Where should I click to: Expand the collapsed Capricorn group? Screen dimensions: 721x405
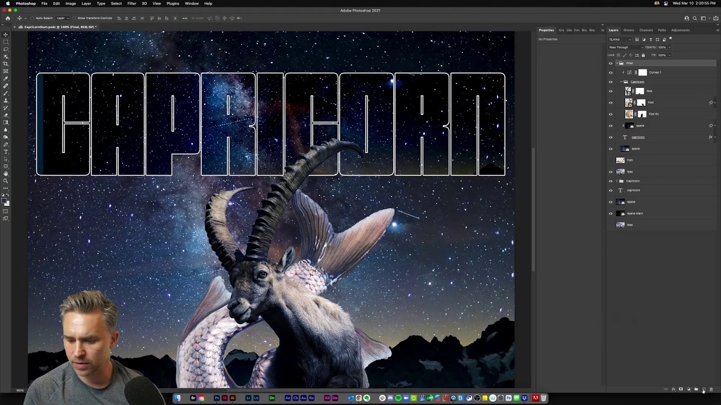pos(616,181)
